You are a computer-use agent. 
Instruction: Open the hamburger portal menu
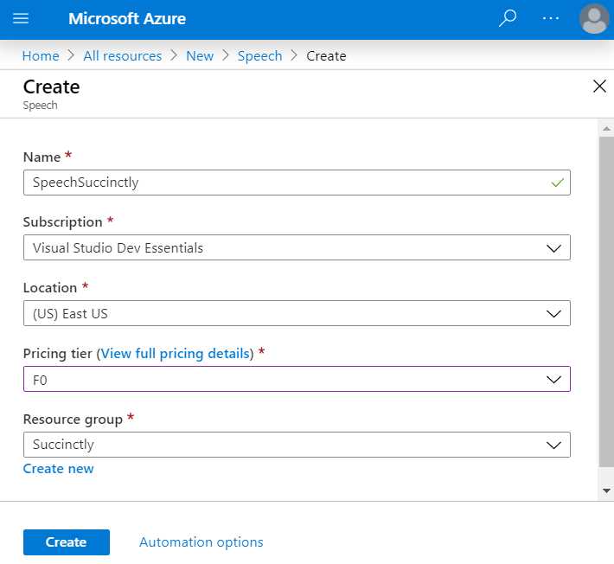pyautogui.click(x=21, y=18)
